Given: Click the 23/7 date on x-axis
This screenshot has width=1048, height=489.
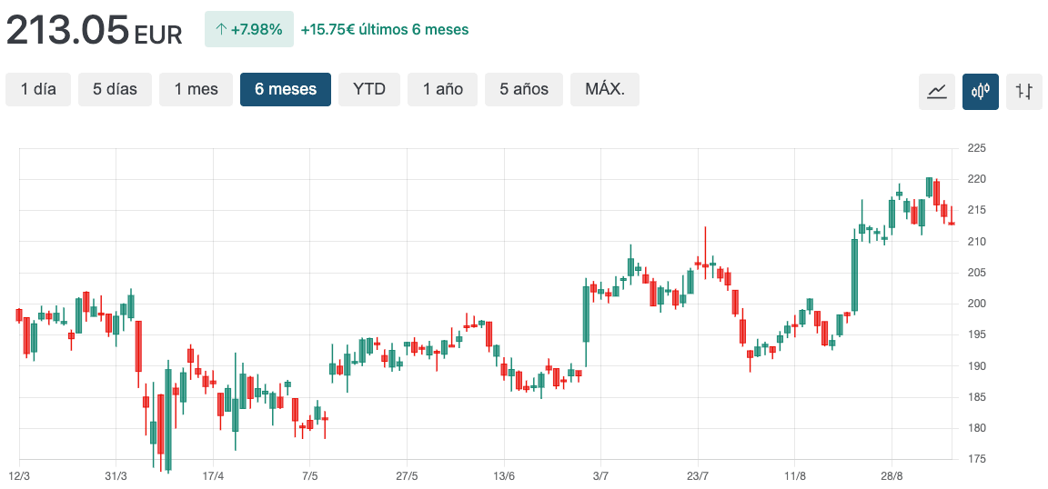Looking at the screenshot, I should tap(698, 476).
